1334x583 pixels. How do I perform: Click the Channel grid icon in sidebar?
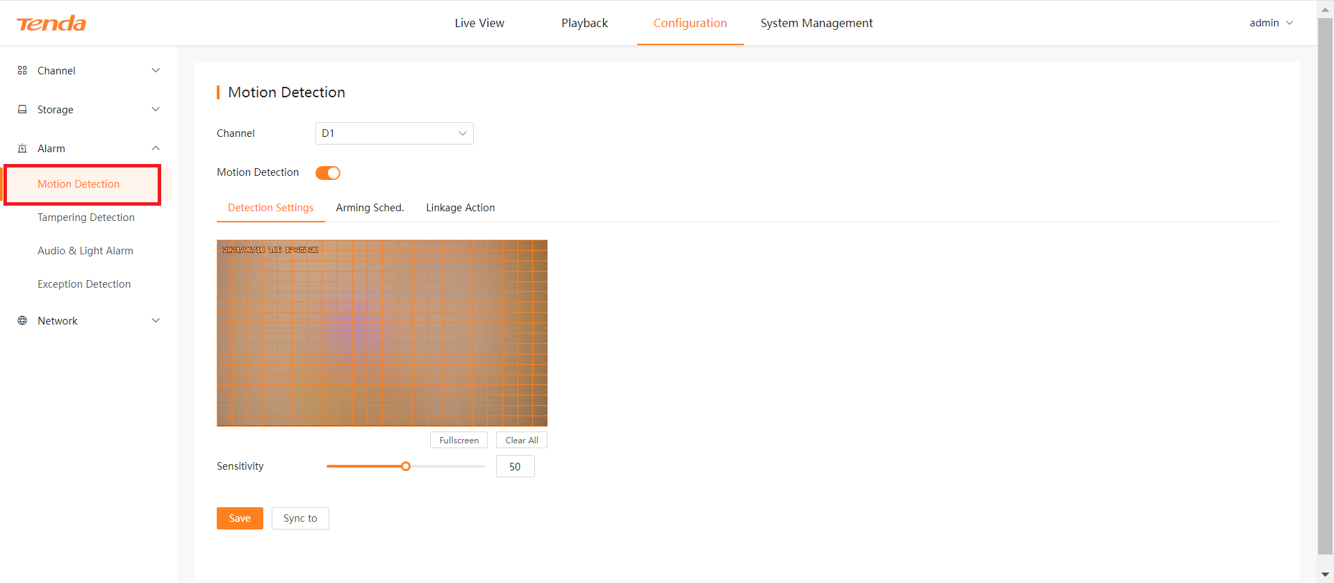point(22,71)
